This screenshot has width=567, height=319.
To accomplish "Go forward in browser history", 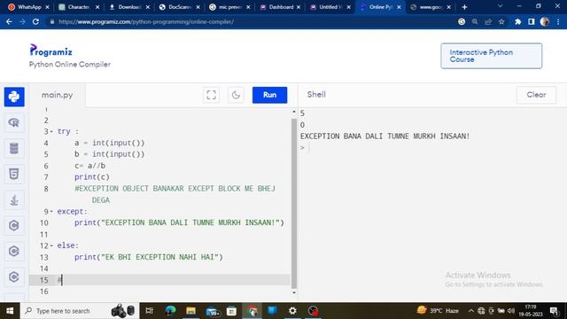I will (22, 21).
